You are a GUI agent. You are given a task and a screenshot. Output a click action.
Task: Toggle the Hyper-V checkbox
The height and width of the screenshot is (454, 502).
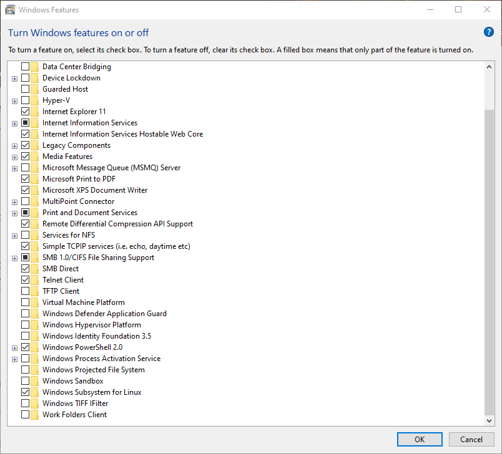(26, 100)
